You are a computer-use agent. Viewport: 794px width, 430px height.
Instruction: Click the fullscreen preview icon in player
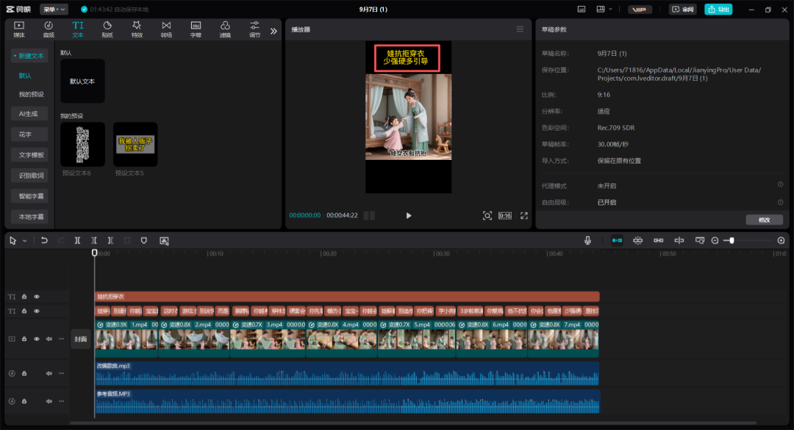click(524, 216)
